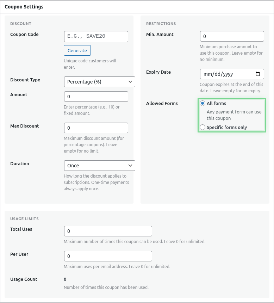Viewport: 274px width, 303px height.
Task: Click the chevron on the Discount Type dropdown
Action: pyautogui.click(x=130, y=81)
